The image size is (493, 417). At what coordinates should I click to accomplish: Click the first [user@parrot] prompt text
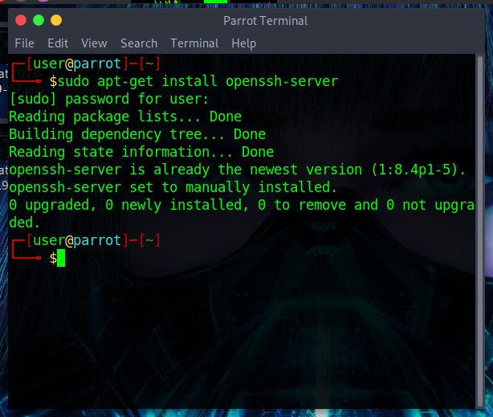(76, 63)
